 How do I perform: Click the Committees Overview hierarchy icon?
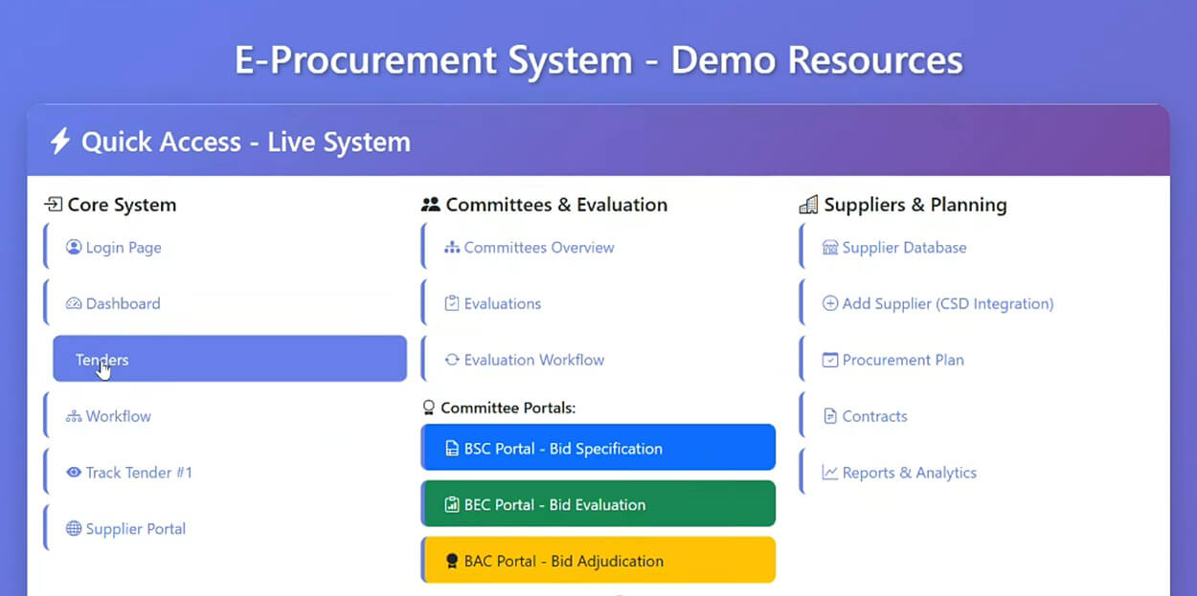click(x=452, y=248)
